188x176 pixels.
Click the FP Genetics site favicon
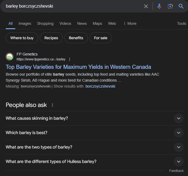(x=10, y=57)
